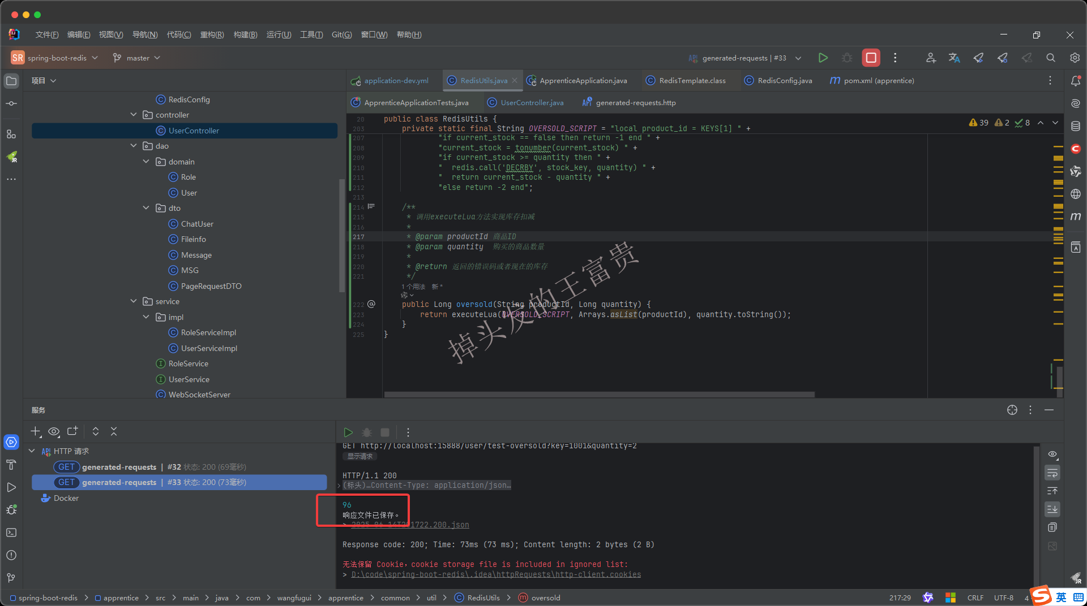Open the editor tabs overflow menu
1087x606 pixels.
pos(1050,81)
